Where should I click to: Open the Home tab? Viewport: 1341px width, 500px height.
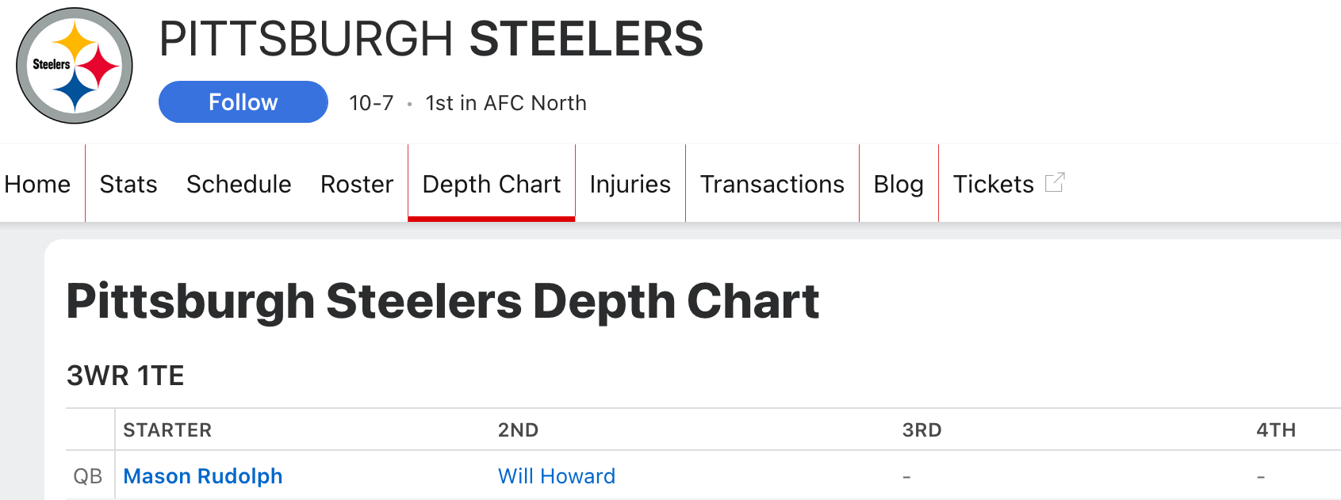pyautogui.click(x=37, y=184)
